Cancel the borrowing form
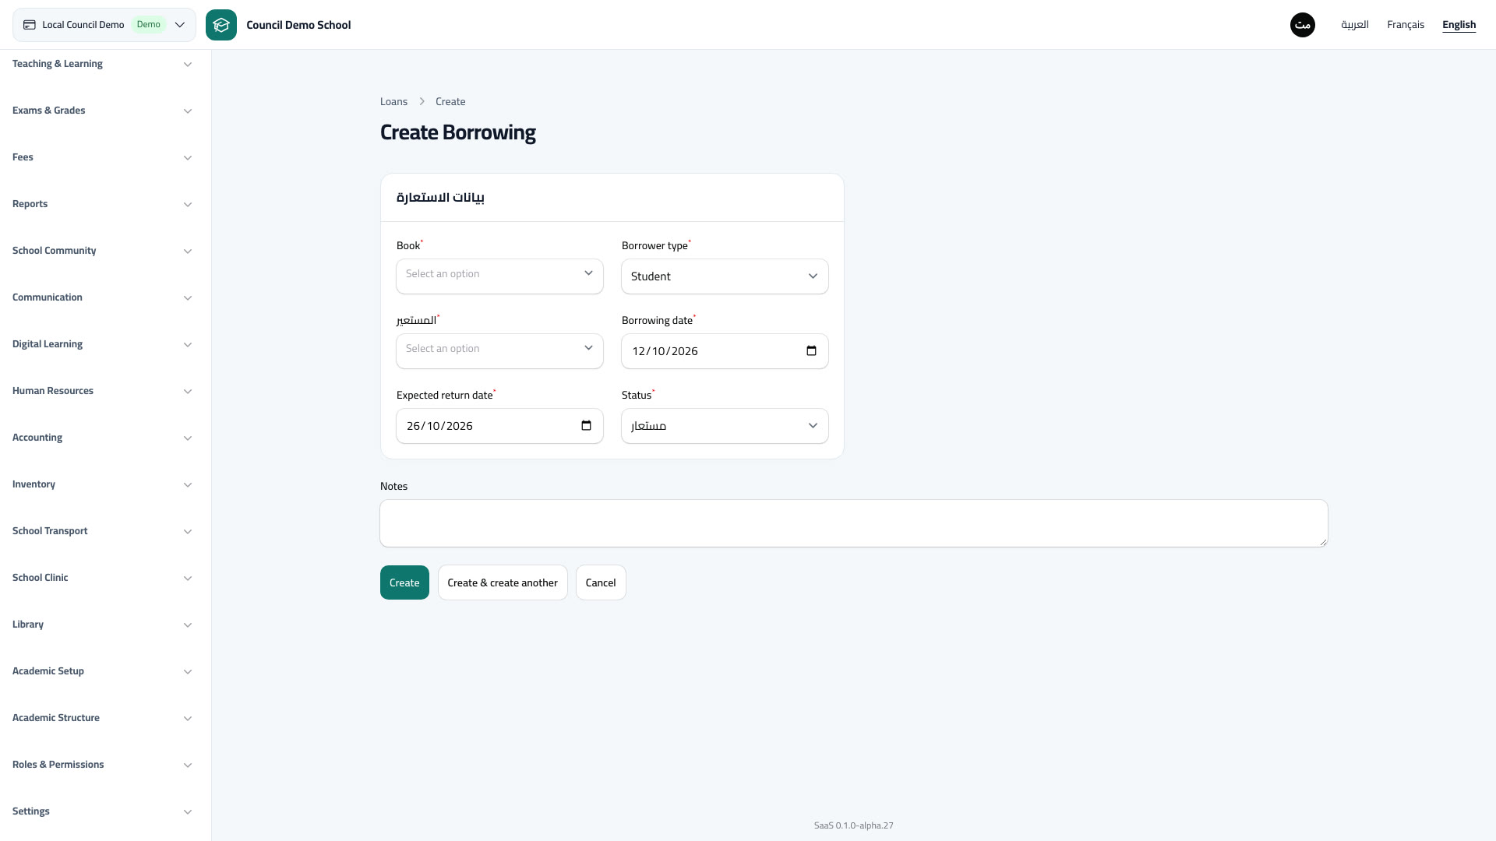1496x841 pixels. (x=601, y=582)
